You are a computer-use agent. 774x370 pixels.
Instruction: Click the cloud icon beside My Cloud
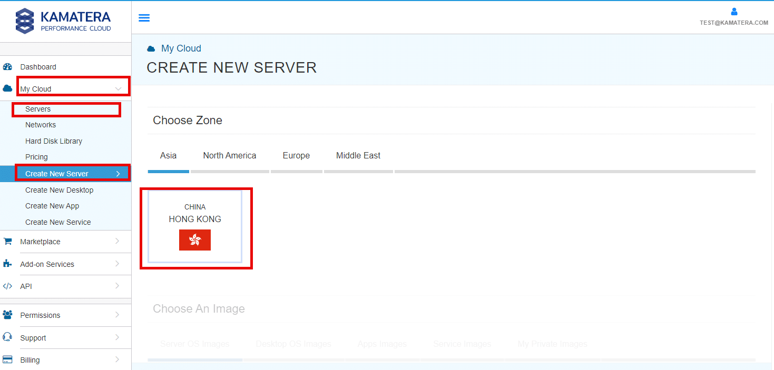(x=7, y=88)
